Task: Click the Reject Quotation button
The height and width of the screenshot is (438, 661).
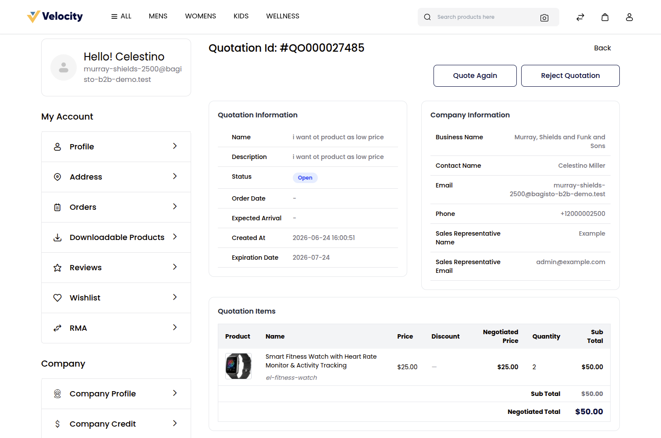Action: (x=570, y=76)
